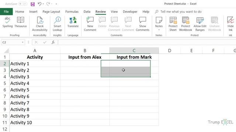Click inside the formula bar
The width and height of the screenshot is (236, 132).
[147, 43]
